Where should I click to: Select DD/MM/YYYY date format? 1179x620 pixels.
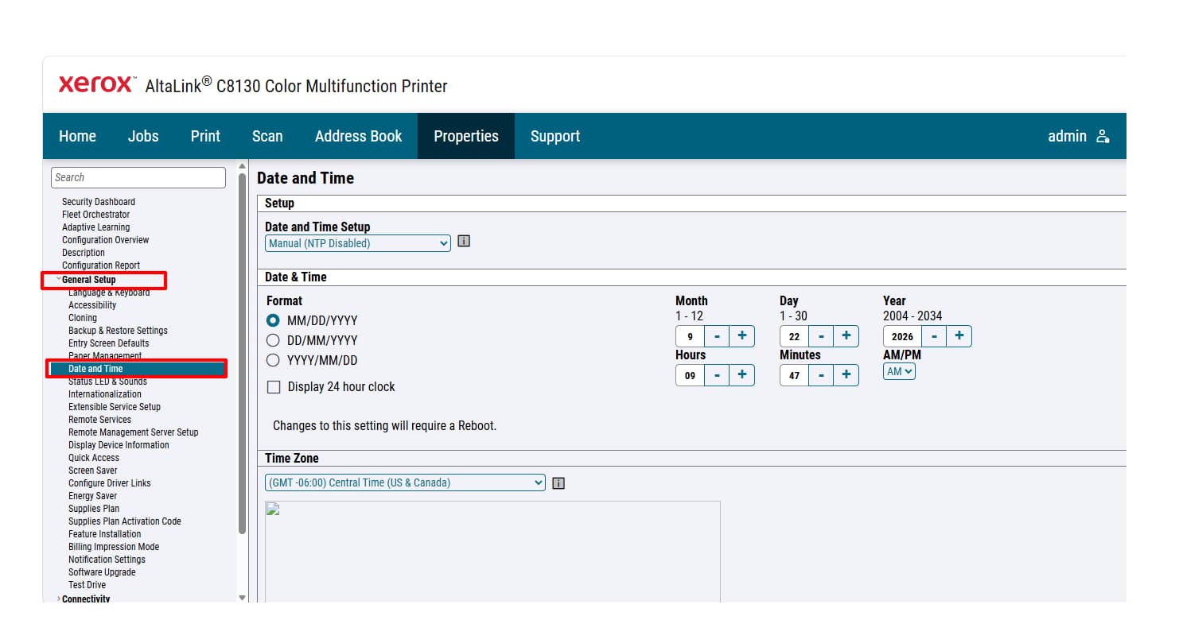273,340
